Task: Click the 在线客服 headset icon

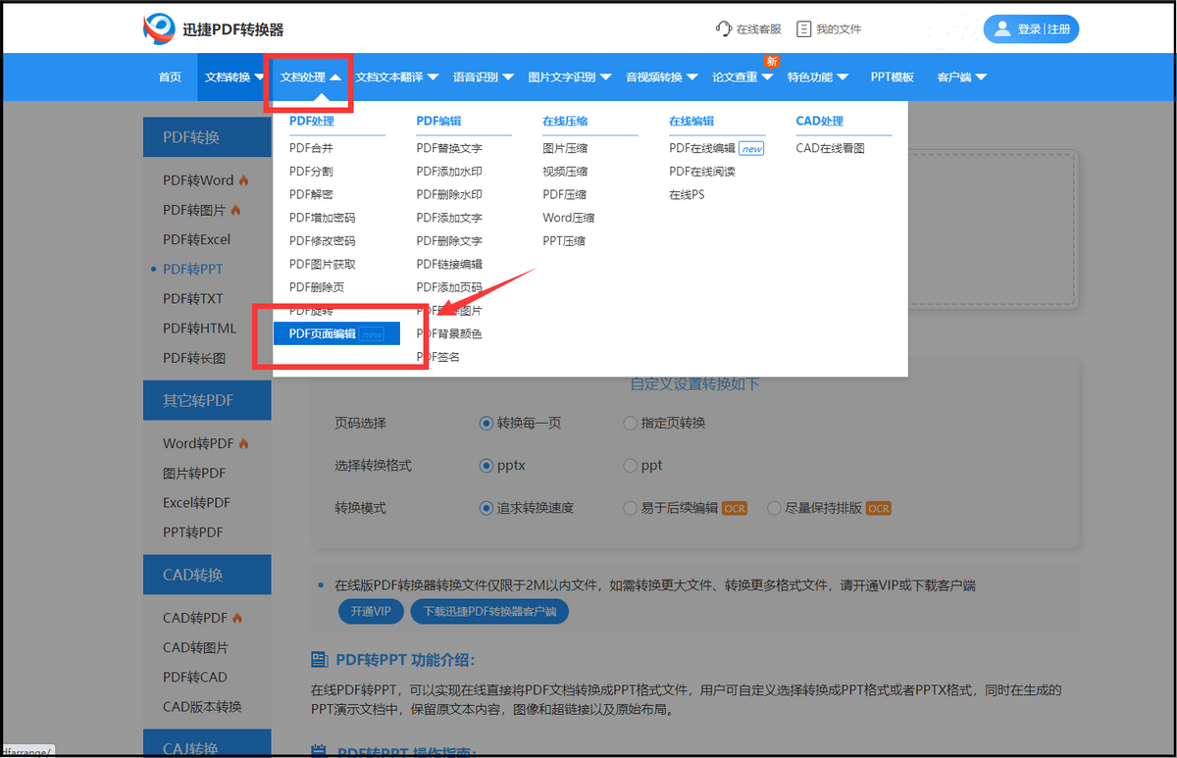Action: (x=723, y=28)
